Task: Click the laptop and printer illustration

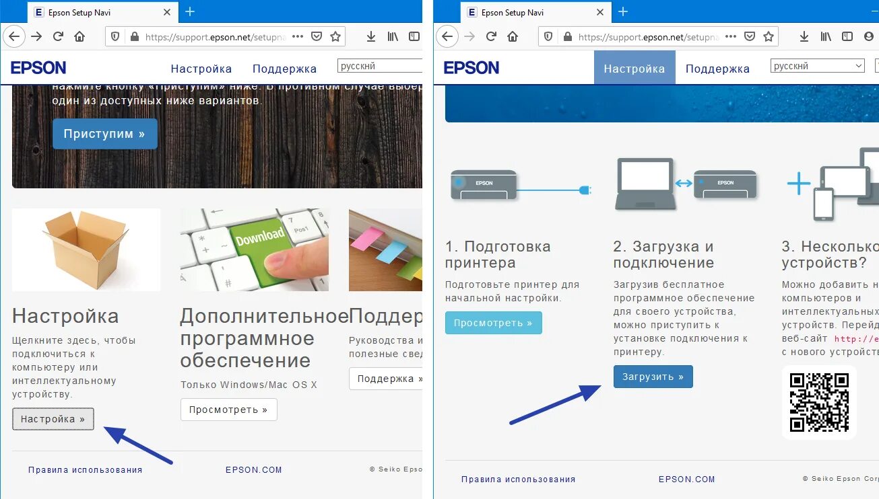Action: pos(686,184)
